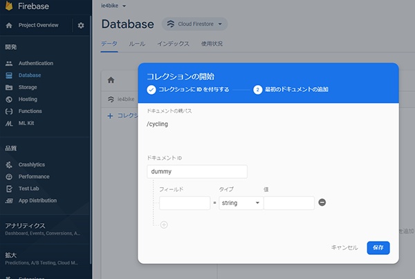Open project settings gear icon
Viewport: 415px width, 279px height.
click(x=81, y=26)
